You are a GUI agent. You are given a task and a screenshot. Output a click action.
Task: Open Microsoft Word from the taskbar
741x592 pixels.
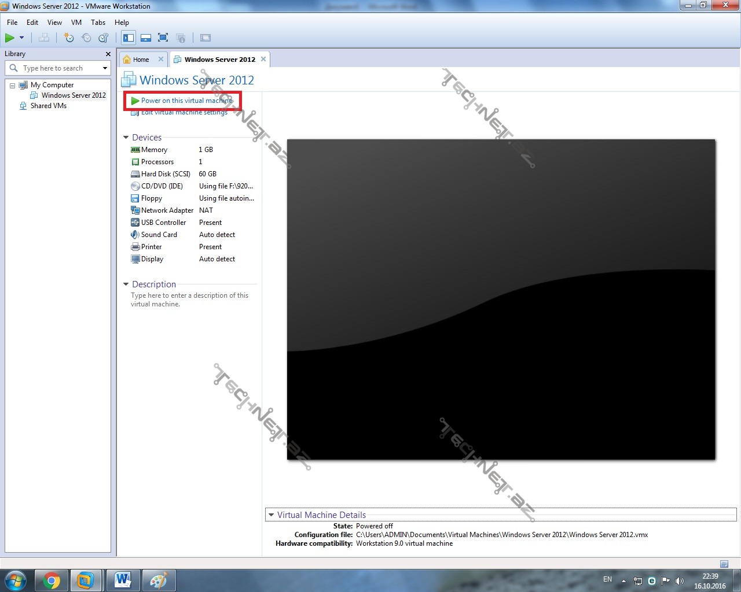pos(123,580)
